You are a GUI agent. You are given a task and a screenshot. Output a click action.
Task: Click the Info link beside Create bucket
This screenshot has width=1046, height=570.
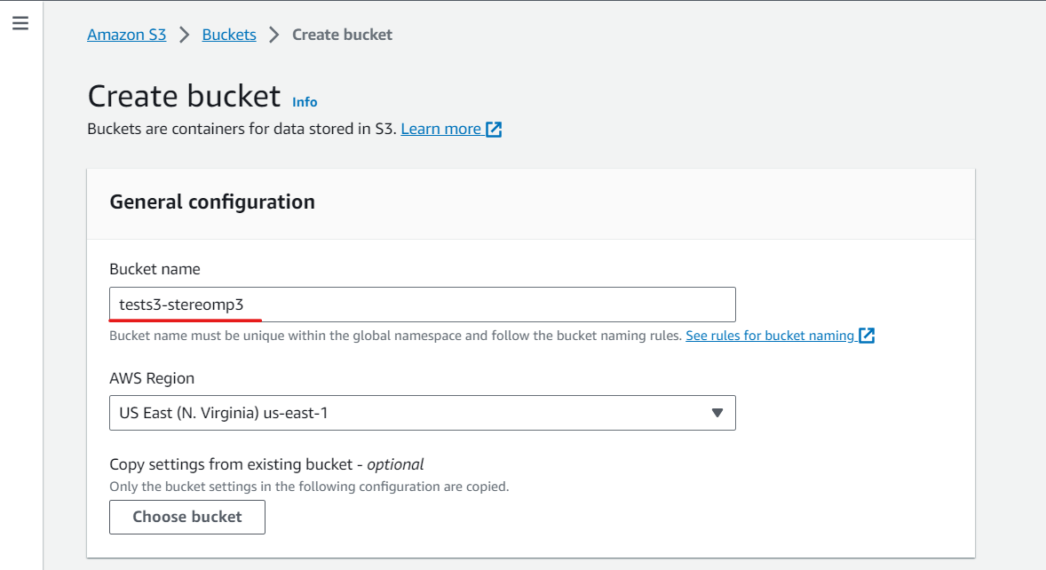coord(305,102)
